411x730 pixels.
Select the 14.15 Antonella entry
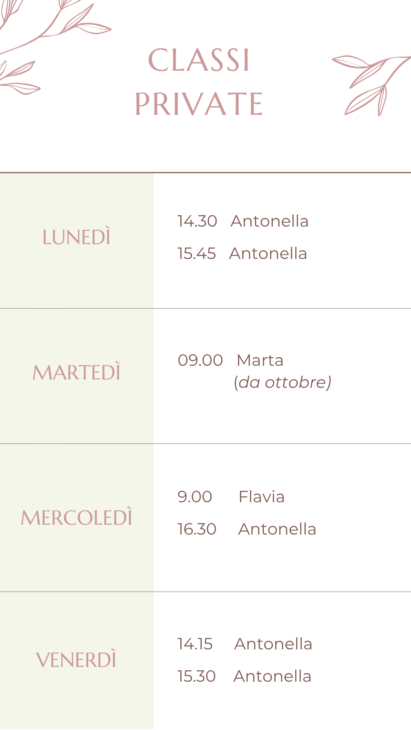click(245, 644)
